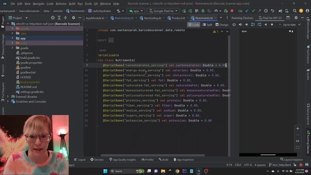Click the Git commit checkmark icon

point(253,11)
